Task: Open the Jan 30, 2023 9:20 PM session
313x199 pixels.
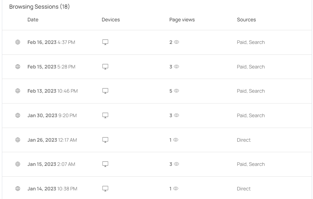Action: pos(52,116)
